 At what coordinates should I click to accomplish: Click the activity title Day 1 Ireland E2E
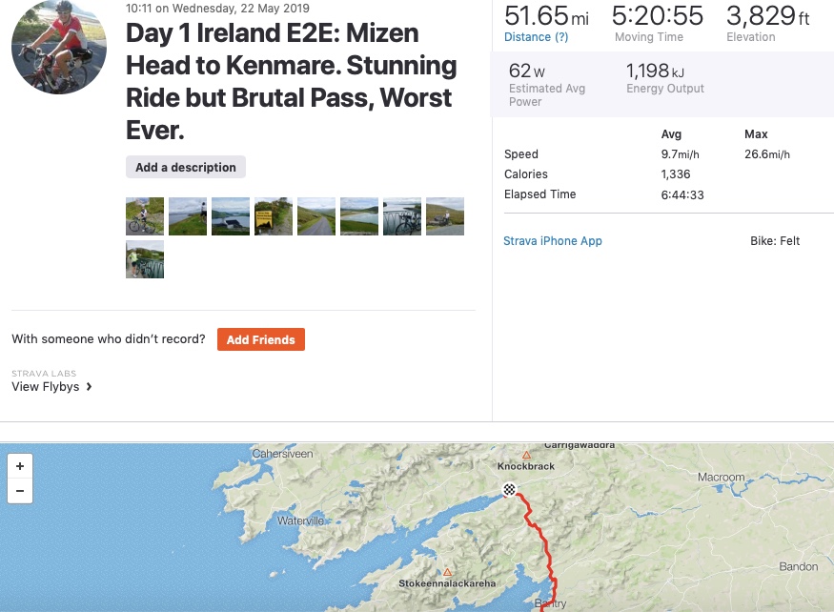pos(291,81)
